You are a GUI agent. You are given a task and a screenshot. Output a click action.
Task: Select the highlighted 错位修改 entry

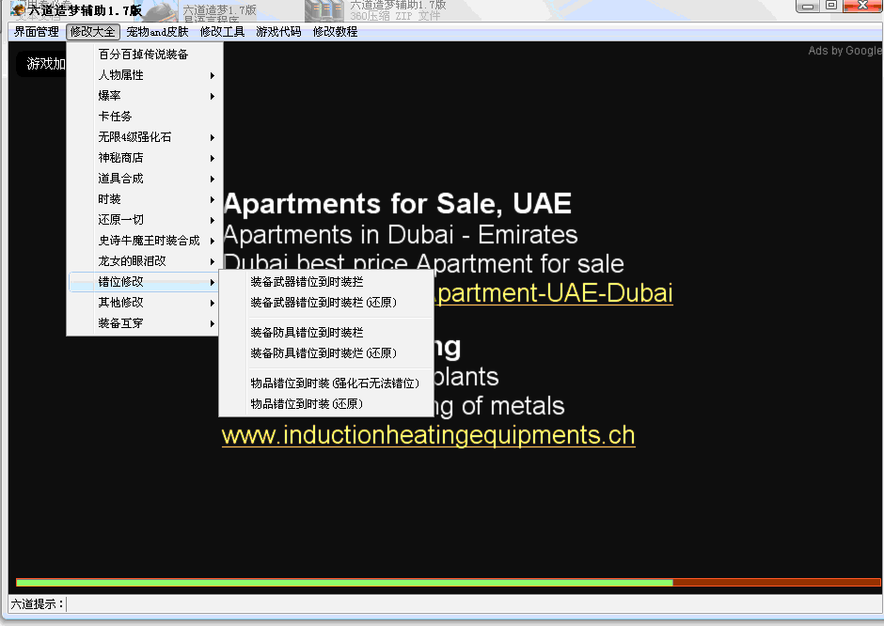[x=145, y=282]
